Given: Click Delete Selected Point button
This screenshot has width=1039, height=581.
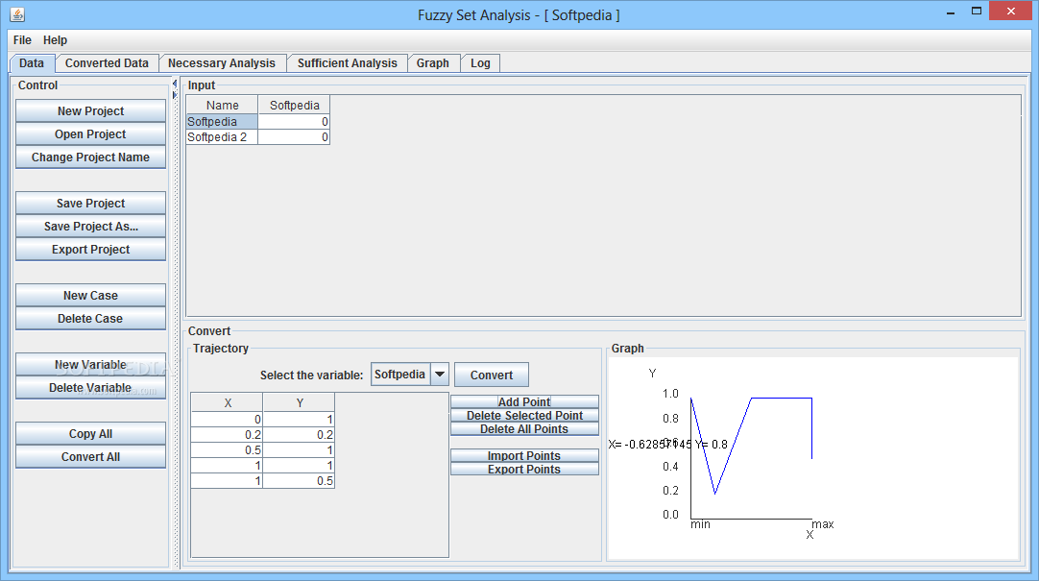Looking at the screenshot, I should (x=524, y=416).
